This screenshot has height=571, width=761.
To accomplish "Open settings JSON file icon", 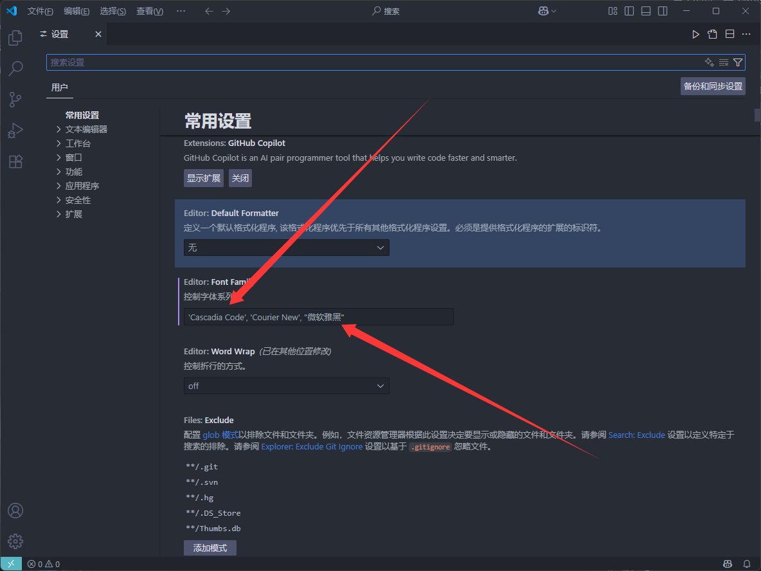I will coord(712,35).
